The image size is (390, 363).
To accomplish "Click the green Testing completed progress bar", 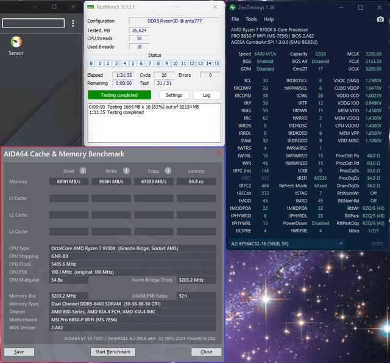I will point(119,95).
